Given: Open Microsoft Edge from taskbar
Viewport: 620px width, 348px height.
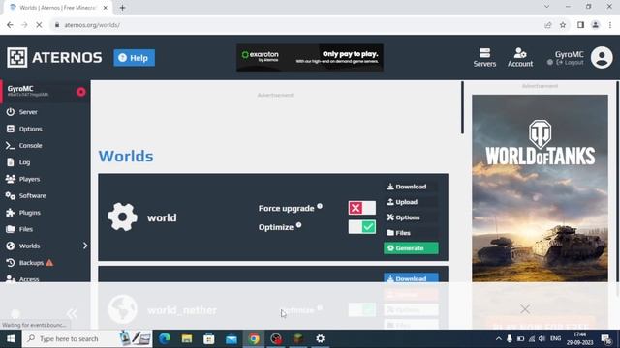Looking at the screenshot, I should pos(165,338).
